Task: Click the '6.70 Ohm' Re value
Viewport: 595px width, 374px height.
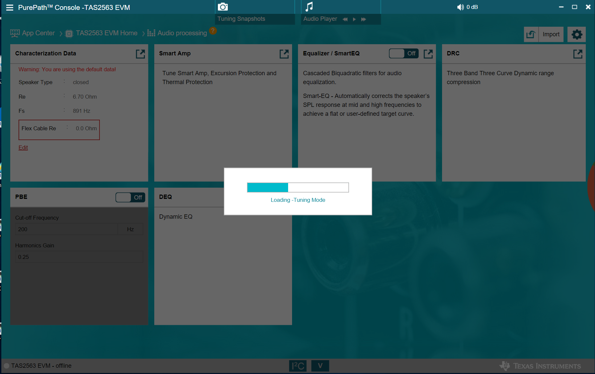Action: (85, 97)
